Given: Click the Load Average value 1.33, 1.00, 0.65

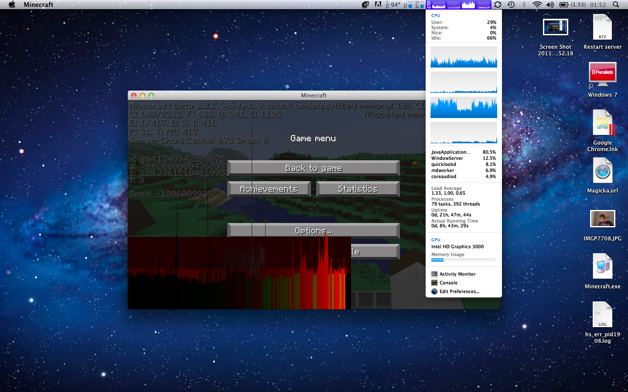Looking at the screenshot, I should click(x=448, y=193).
